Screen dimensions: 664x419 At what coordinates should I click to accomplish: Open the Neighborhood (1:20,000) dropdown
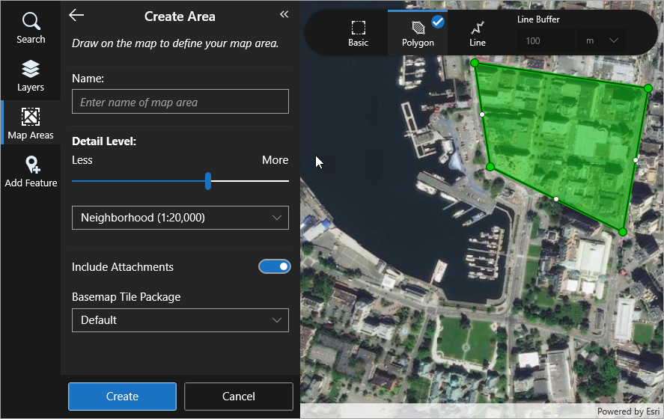(x=180, y=218)
